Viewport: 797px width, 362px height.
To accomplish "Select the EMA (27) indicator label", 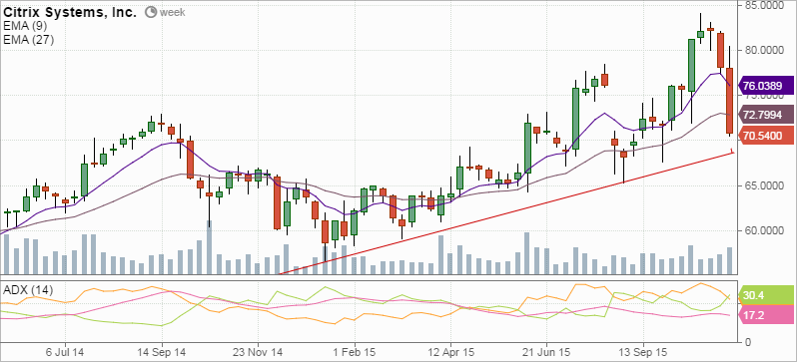I will 28,40.
